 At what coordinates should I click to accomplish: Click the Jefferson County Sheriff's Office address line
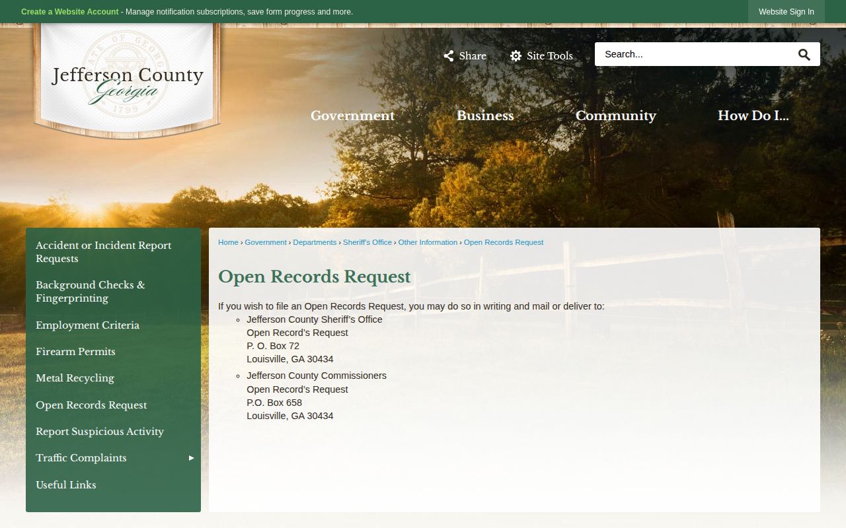coord(315,319)
